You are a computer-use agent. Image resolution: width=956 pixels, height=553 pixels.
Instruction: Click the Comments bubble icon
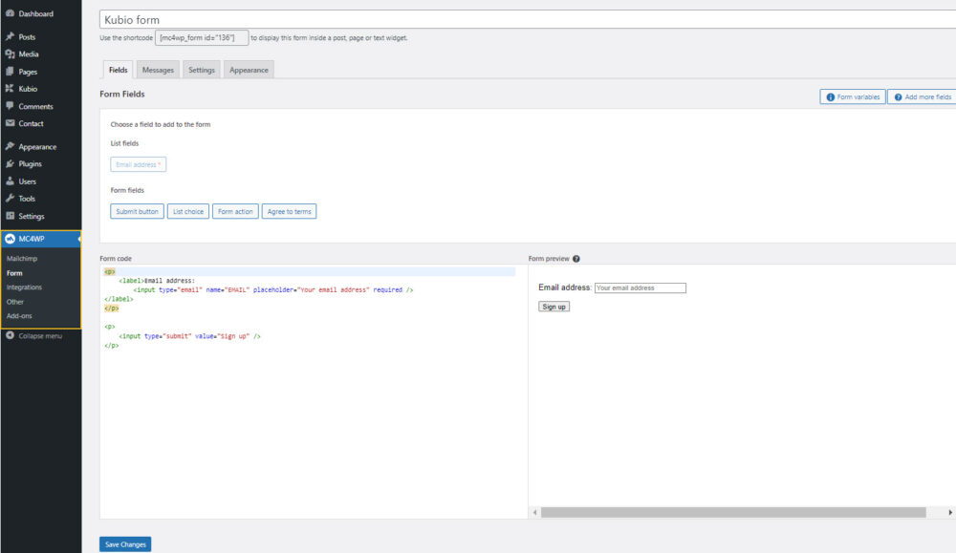coord(10,106)
